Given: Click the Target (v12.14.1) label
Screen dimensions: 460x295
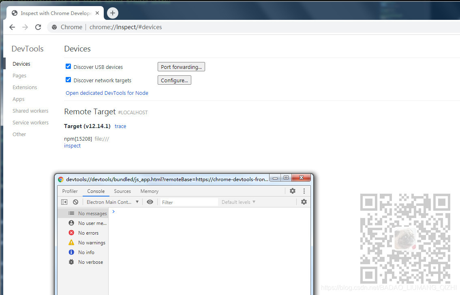Looking at the screenshot, I should [87, 126].
